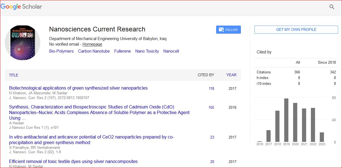Sort publications by Year column header
Image resolution: width=342 pixels, height=168 pixels.
231,75
